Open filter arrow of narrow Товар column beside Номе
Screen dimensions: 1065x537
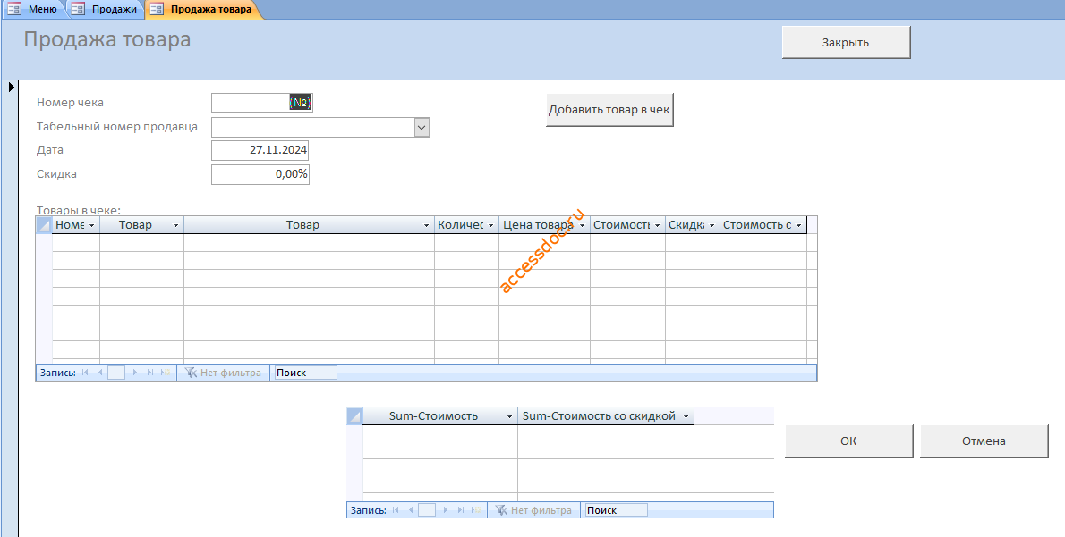(x=176, y=225)
